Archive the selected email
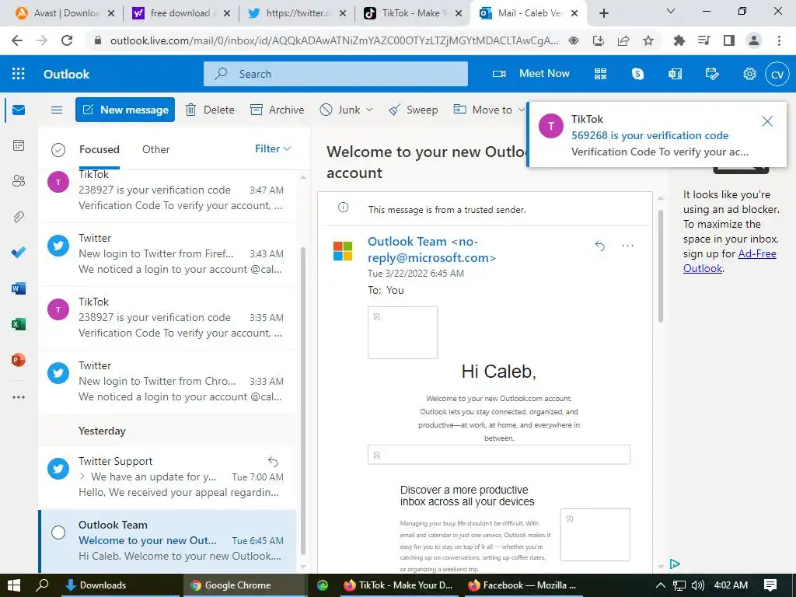Image resolution: width=796 pixels, height=597 pixels. (278, 110)
